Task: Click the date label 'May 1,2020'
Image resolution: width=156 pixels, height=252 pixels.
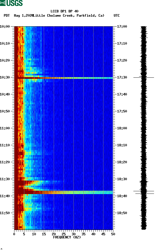Action: tap(23, 16)
